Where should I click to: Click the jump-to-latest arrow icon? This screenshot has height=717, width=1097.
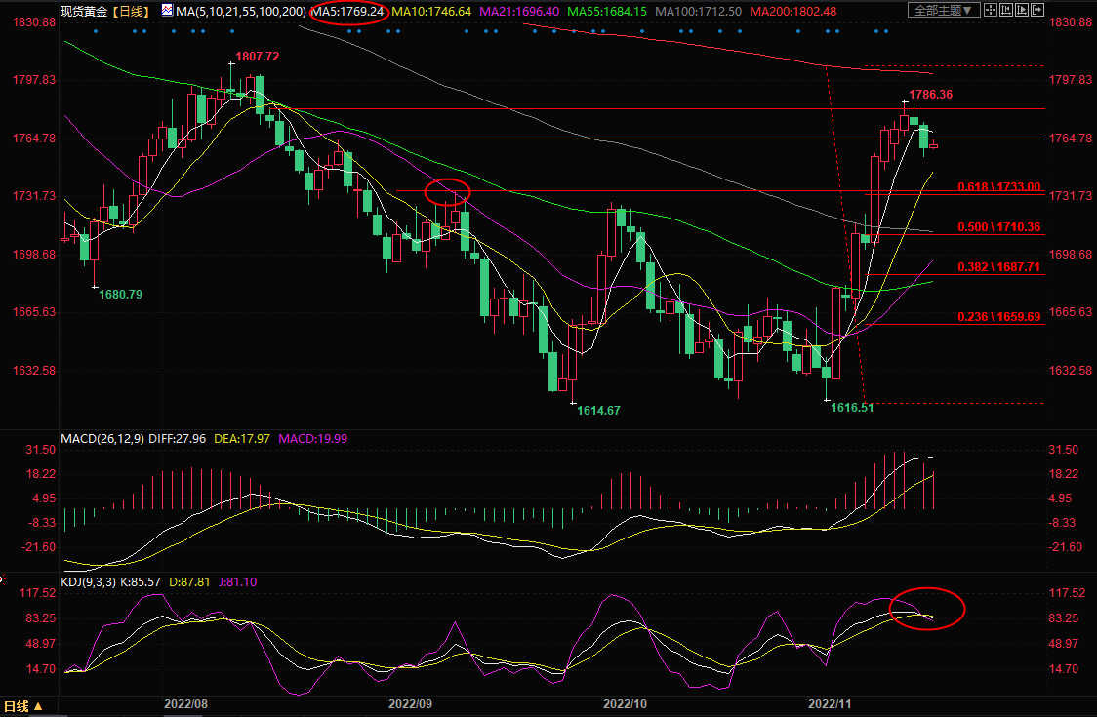tap(1037, 10)
